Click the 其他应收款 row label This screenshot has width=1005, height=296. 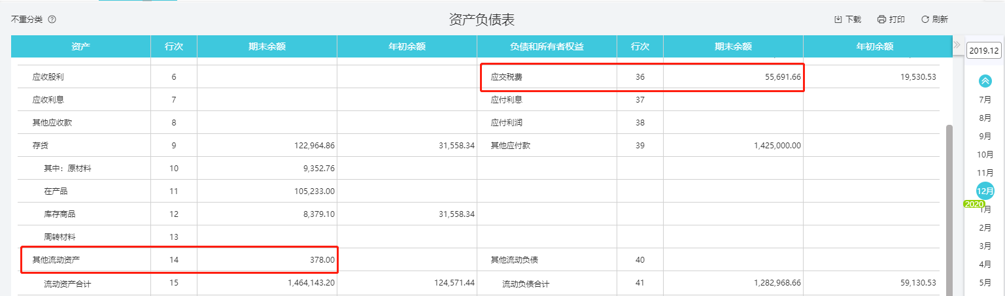point(52,123)
